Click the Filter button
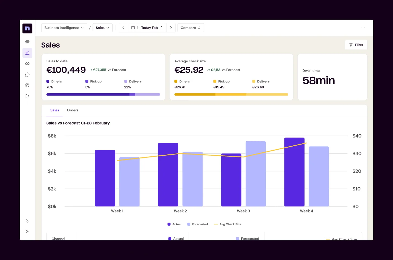The width and height of the screenshot is (393, 260). point(356,45)
